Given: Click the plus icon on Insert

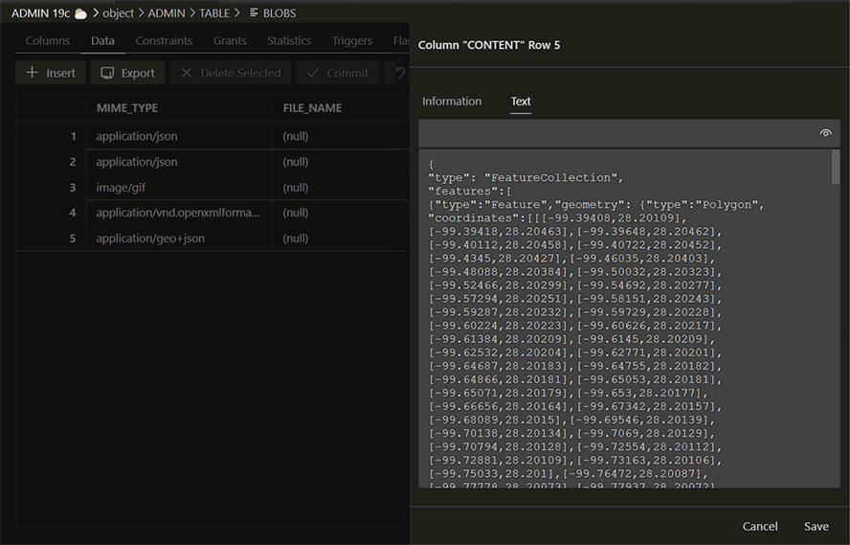Looking at the screenshot, I should pos(33,73).
